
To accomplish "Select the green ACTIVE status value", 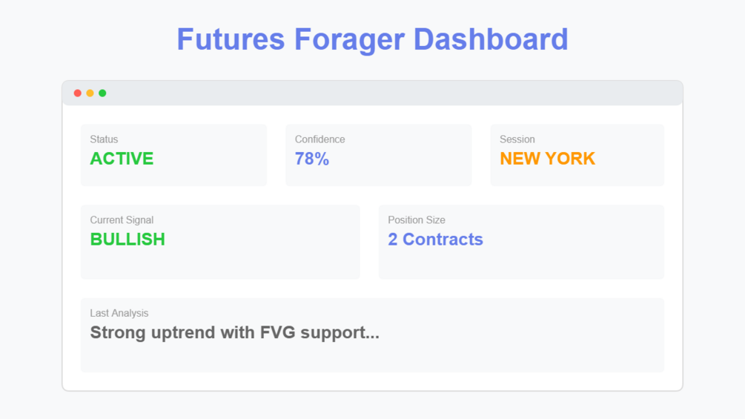I will (122, 159).
